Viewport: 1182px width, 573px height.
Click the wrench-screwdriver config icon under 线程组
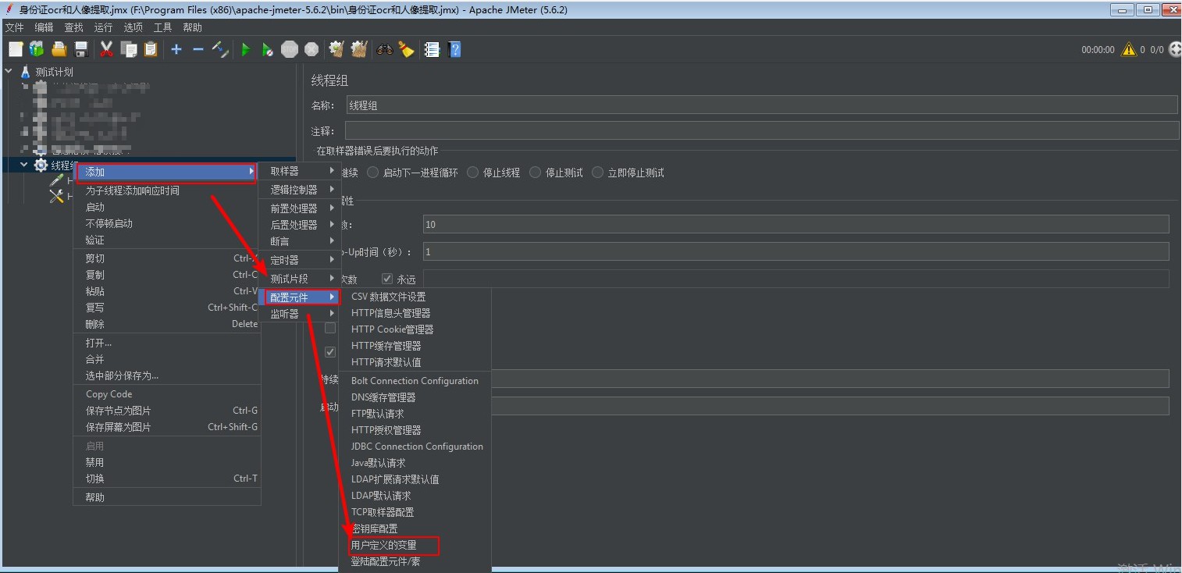(x=57, y=197)
